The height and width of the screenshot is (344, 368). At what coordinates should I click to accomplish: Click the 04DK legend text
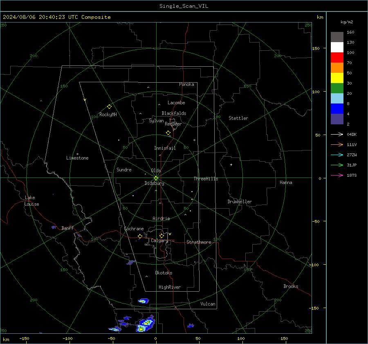pos(352,135)
